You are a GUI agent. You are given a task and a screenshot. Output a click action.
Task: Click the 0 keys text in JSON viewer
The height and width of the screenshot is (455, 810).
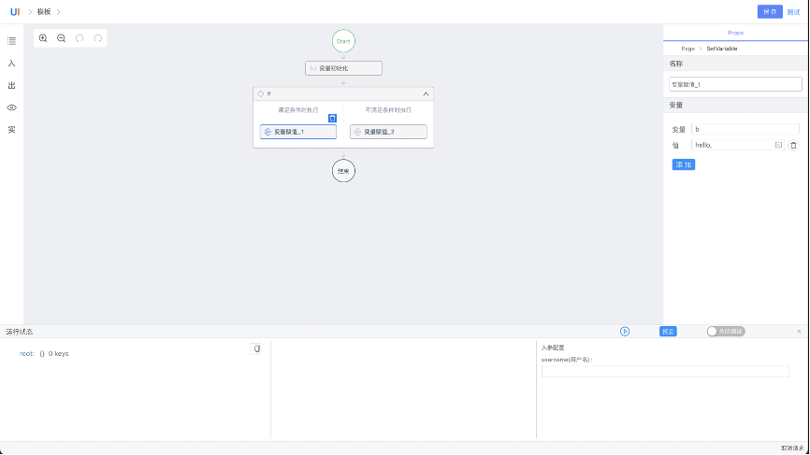tap(58, 353)
